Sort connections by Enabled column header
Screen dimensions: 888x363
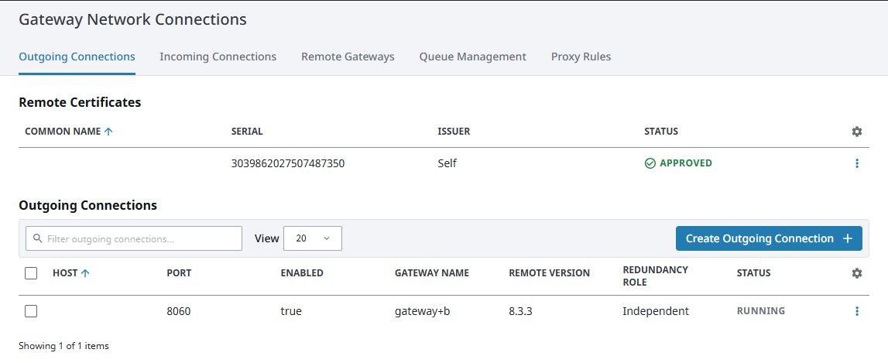(x=302, y=273)
